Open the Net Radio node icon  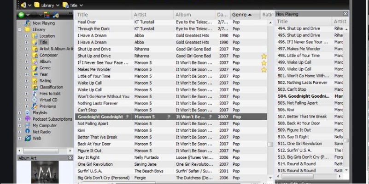(28, 132)
